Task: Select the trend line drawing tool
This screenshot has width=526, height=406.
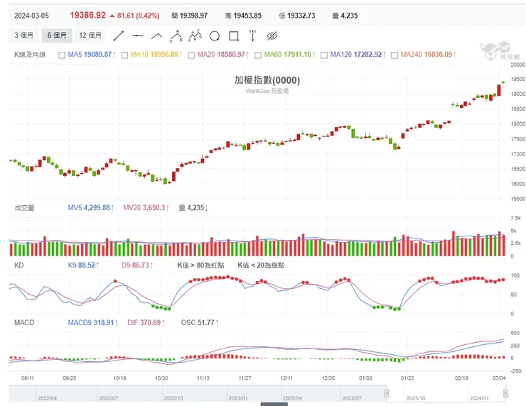Action: [119, 35]
